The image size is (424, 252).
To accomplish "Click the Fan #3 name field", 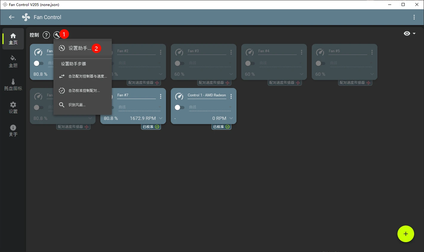I will point(207,51).
